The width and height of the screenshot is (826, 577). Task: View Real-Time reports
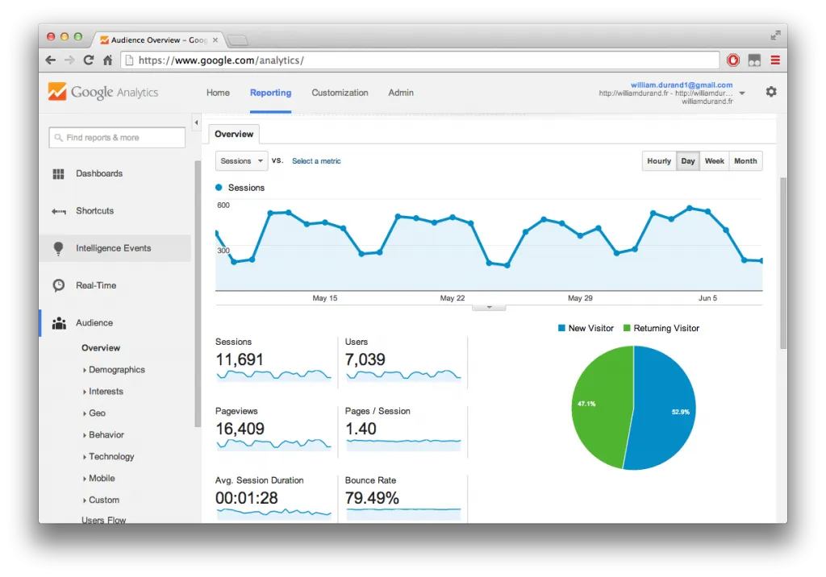coord(96,285)
